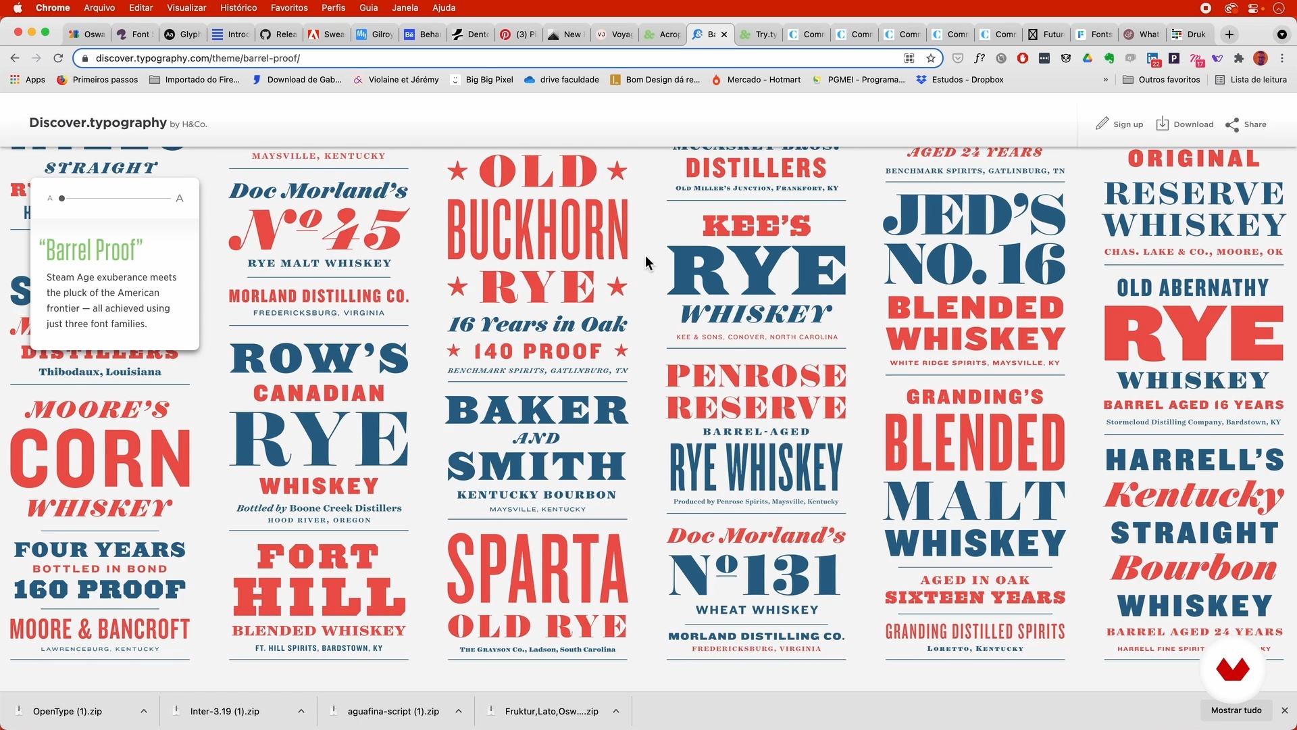Screen dimensions: 1297x730
Task: Click the Download icon in page header
Action: 1163,124
